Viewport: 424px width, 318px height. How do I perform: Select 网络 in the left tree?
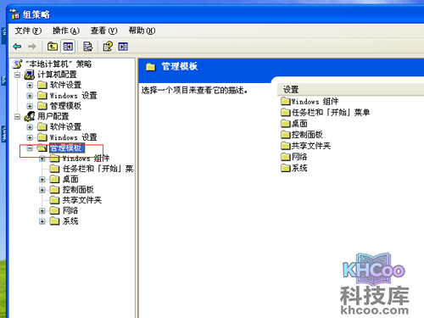point(70,210)
